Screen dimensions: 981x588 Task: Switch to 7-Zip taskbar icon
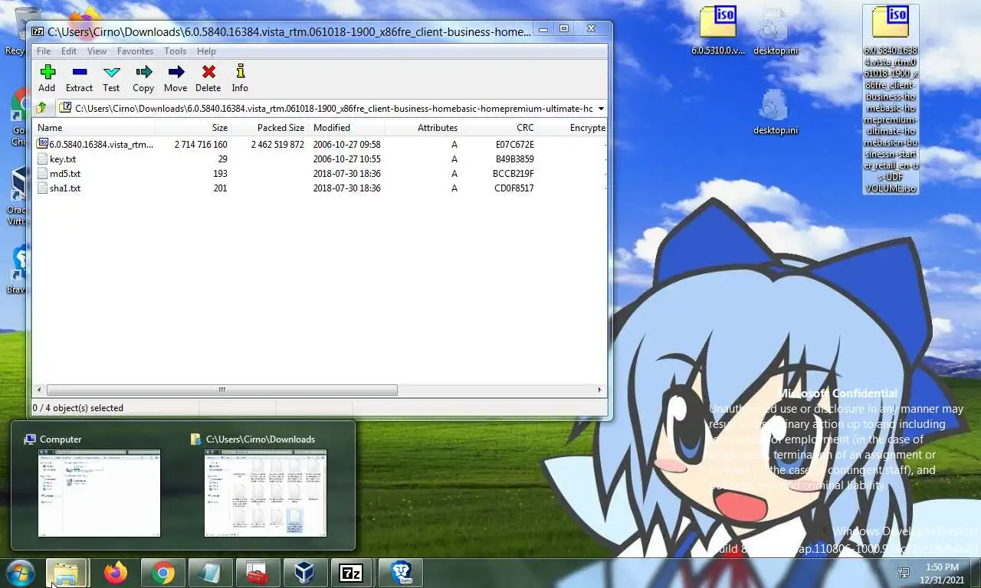(x=351, y=573)
